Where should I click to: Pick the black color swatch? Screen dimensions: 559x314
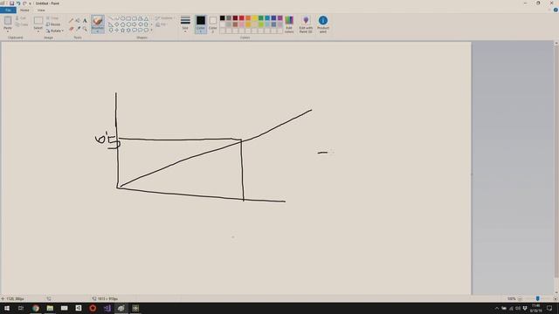(223, 17)
